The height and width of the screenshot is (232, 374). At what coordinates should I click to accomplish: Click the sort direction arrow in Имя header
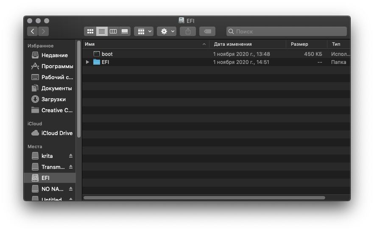click(204, 44)
